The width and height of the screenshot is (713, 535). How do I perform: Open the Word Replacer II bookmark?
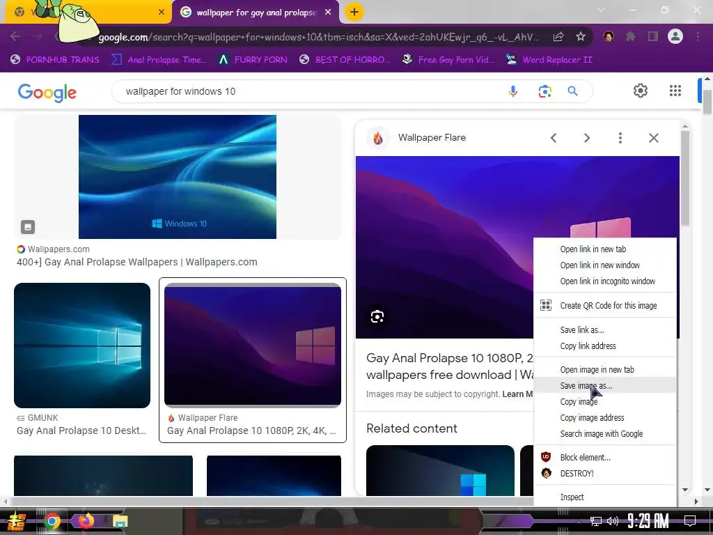point(549,60)
